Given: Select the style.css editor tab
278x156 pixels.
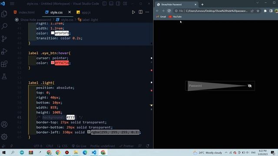Looking at the screenshot, I should pos(56,13).
